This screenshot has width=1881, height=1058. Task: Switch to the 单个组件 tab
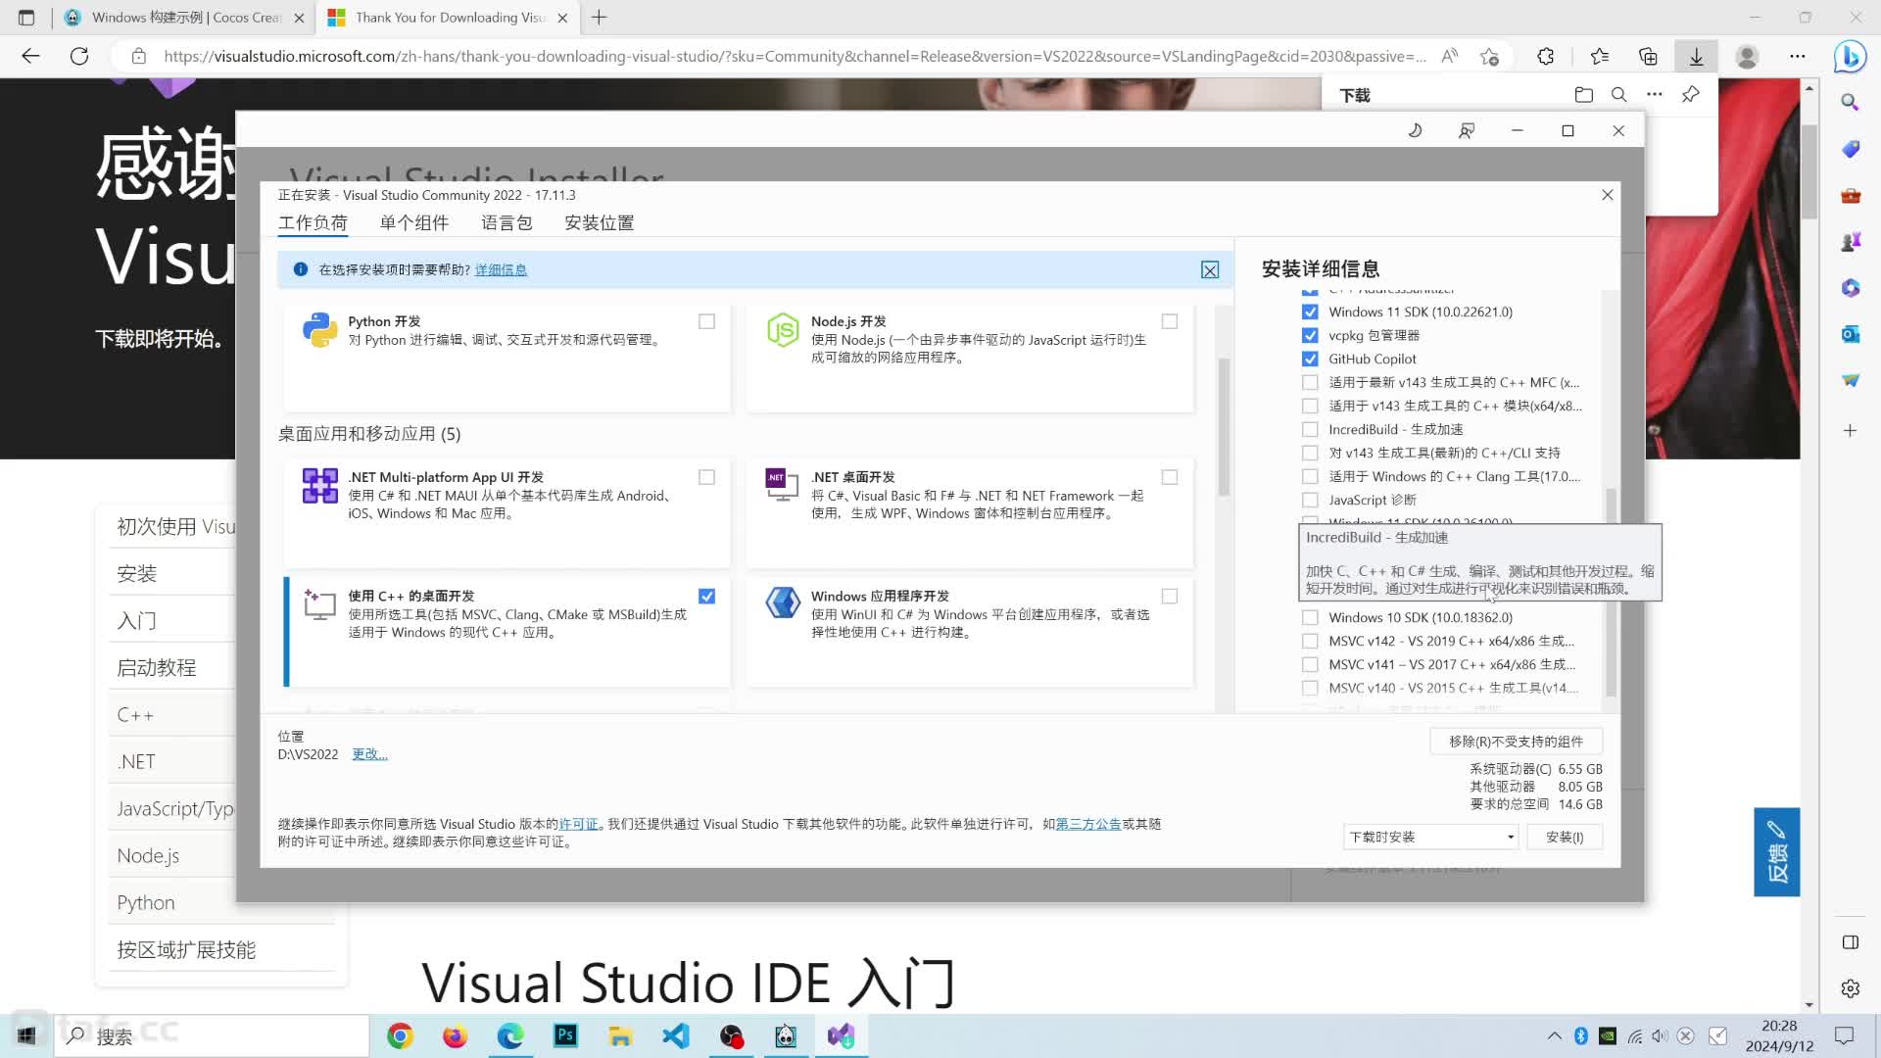click(414, 223)
